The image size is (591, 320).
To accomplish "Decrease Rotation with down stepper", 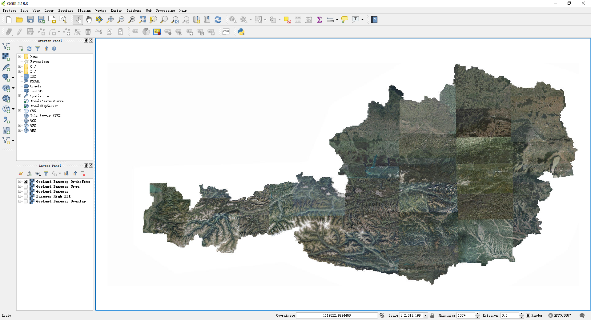I will [521, 317].
